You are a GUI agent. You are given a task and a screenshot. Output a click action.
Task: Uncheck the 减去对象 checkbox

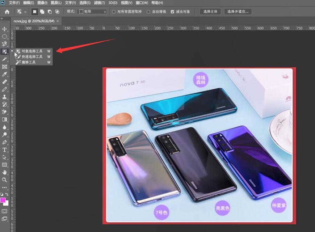(x=172, y=12)
